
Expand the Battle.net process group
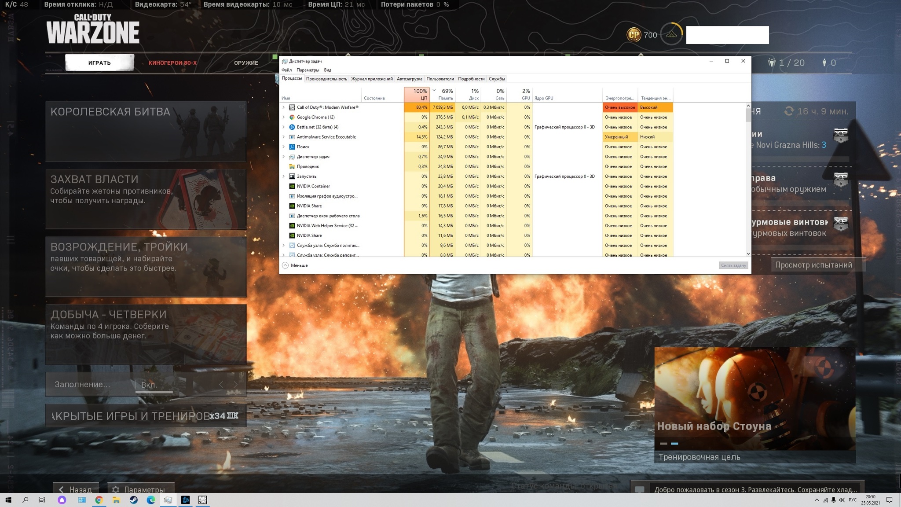click(285, 127)
